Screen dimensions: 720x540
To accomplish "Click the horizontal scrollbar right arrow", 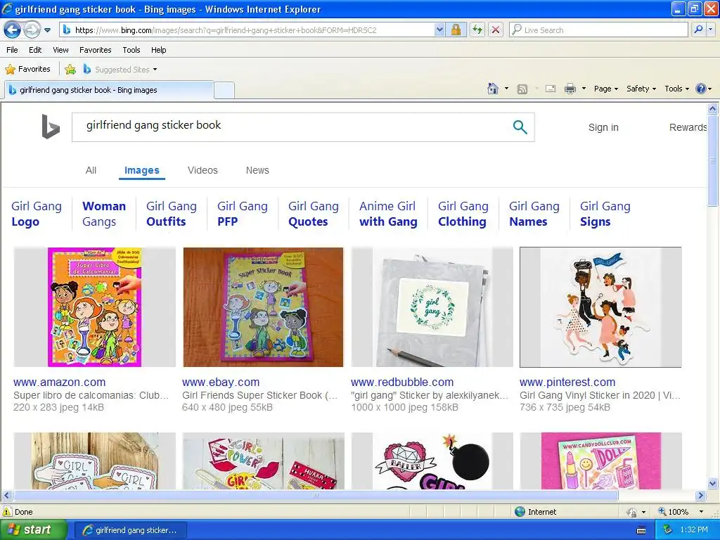I will (700, 496).
